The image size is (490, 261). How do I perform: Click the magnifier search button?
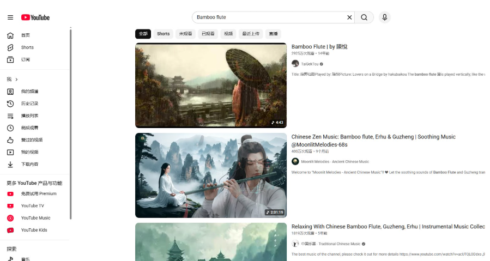click(x=364, y=17)
